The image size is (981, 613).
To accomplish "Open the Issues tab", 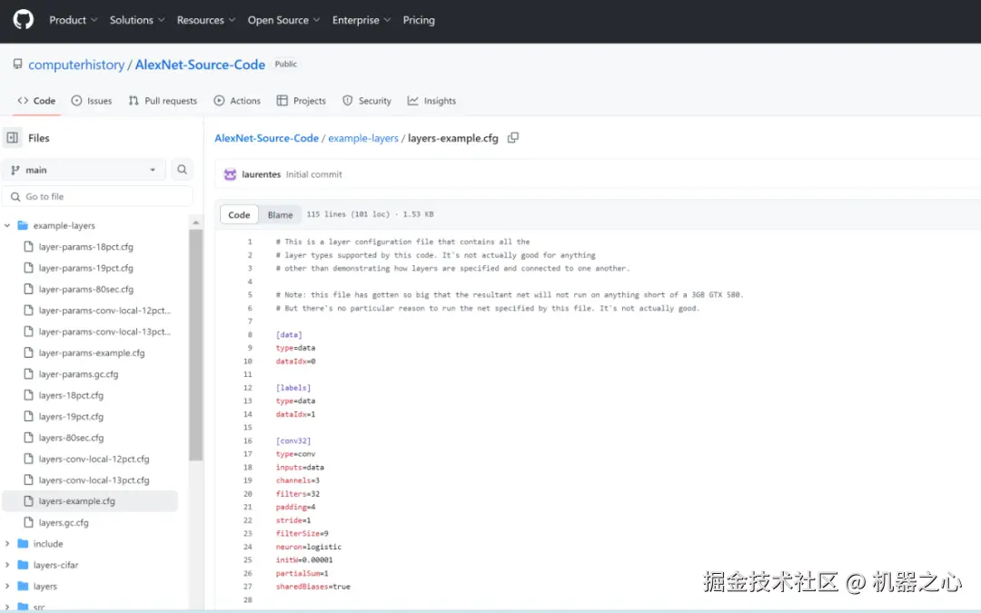I will [x=92, y=101].
